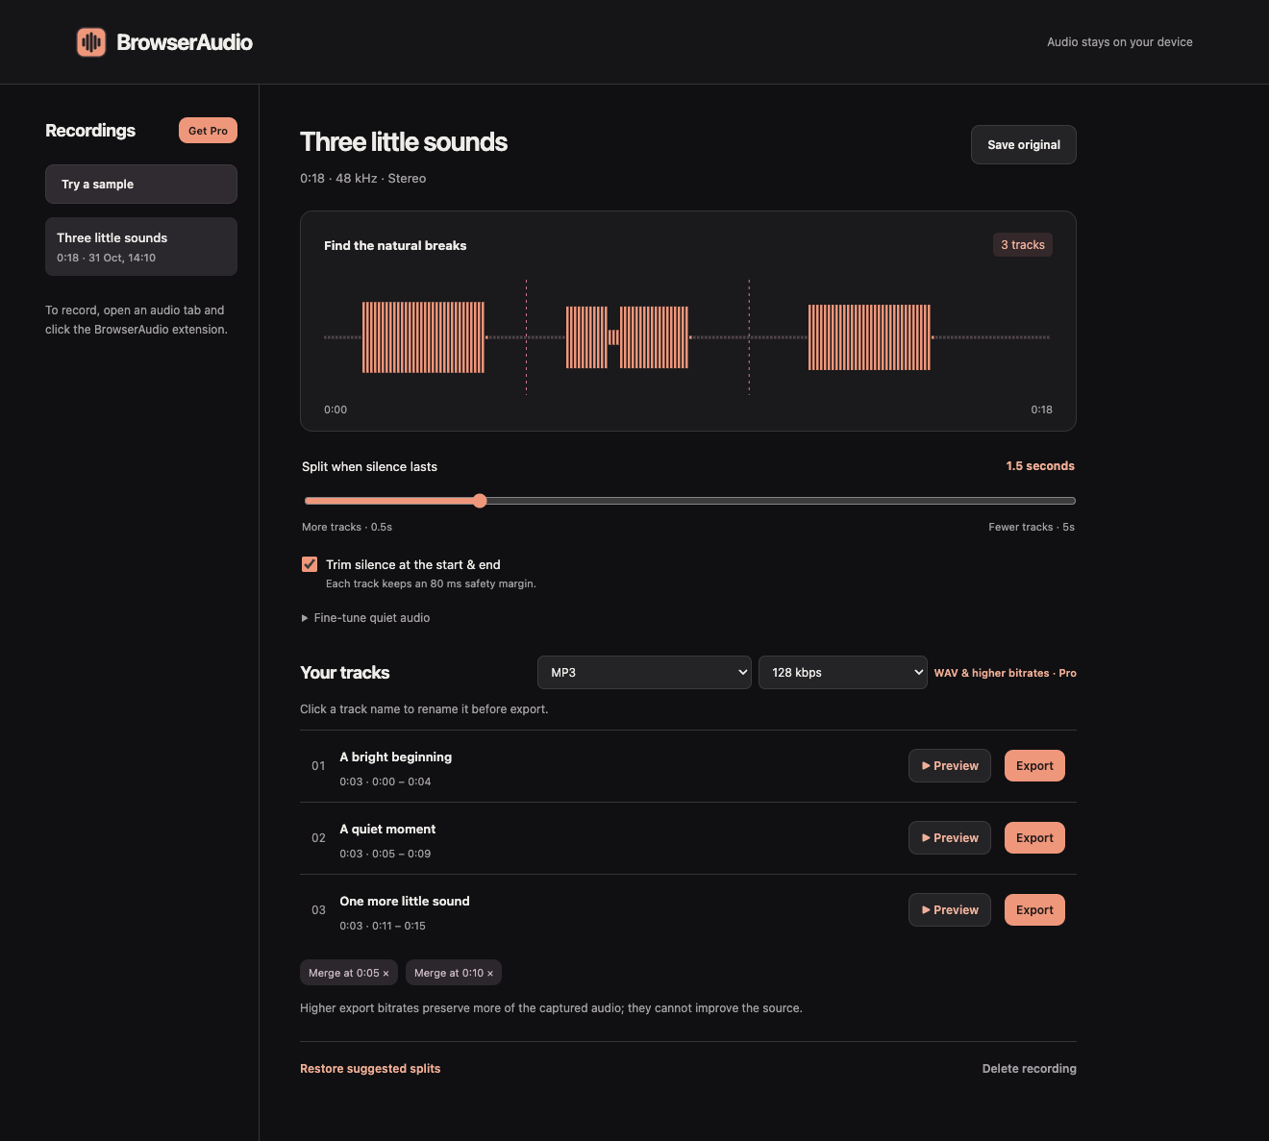Screen dimensions: 1269x1141
Task: Click Restore suggested splits link
Action: tap(370, 1069)
